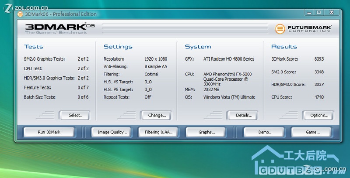
Task: Click 'AMD Phenom(tm) FX-5000' CPU text
Action: (x=227, y=74)
